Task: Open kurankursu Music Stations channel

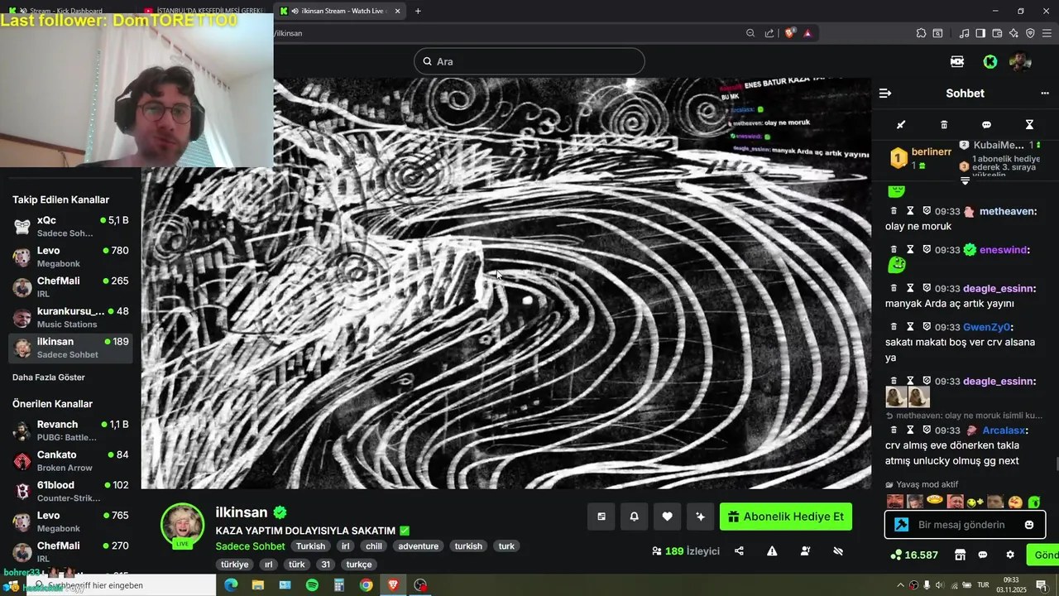Action: [70, 318]
